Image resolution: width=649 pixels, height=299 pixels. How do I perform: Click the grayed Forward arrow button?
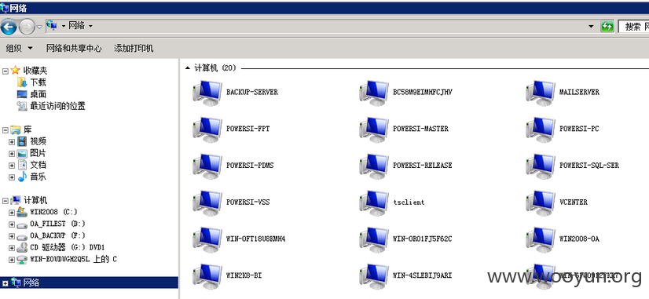point(27,27)
